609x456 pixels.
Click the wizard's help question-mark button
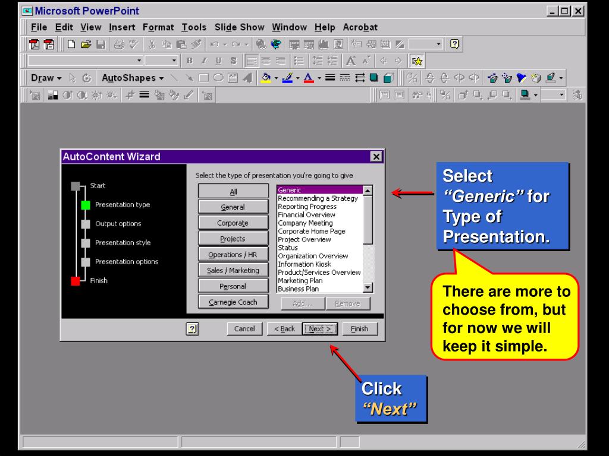pyautogui.click(x=192, y=329)
